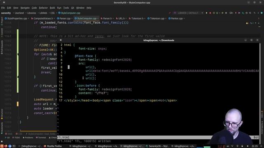Open the Pull Requests tool window sidebar
The height and width of the screenshot is (148, 264).
point(2,47)
